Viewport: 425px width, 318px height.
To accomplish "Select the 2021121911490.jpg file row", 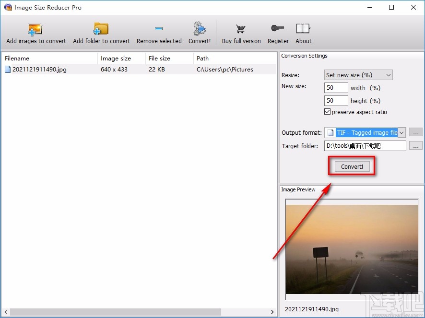I will (139, 70).
